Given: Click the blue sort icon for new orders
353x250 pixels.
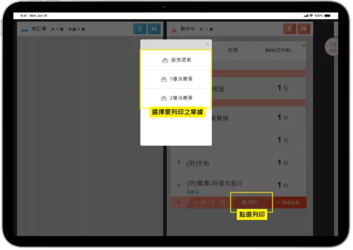Looking at the screenshot, I should coord(154,29).
